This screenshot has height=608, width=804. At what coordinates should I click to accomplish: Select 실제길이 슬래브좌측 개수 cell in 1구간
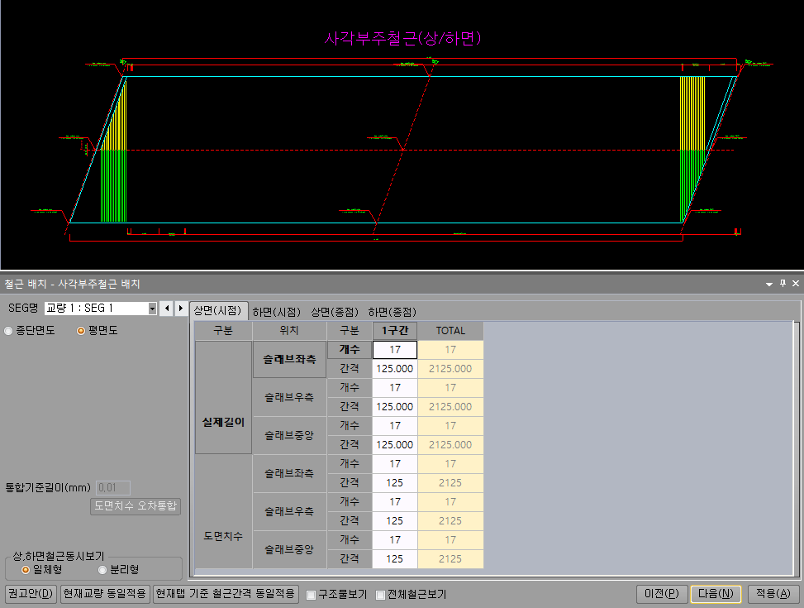(x=395, y=350)
